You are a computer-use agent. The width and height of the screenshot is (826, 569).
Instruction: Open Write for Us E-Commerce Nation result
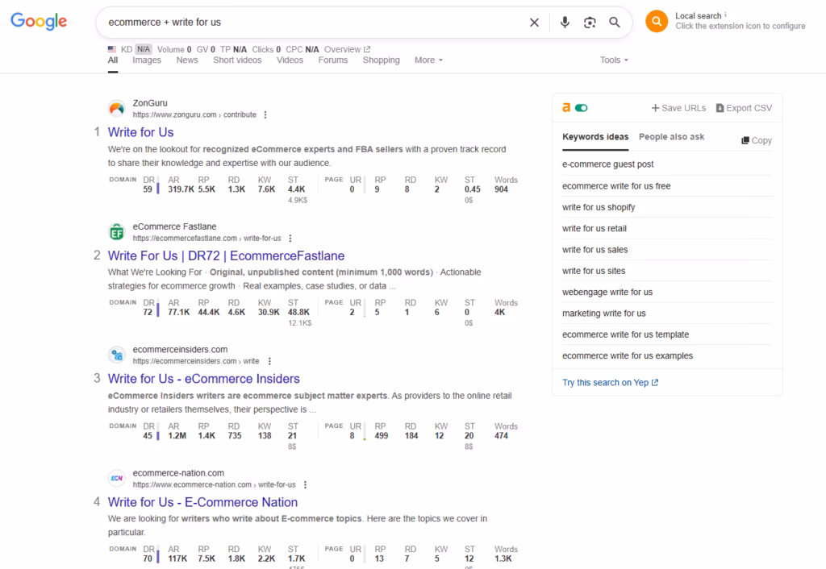click(x=202, y=502)
